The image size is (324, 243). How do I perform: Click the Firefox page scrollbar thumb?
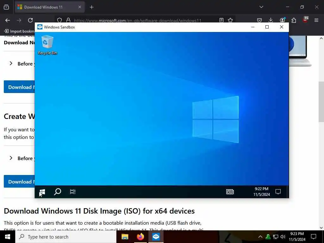321,102
